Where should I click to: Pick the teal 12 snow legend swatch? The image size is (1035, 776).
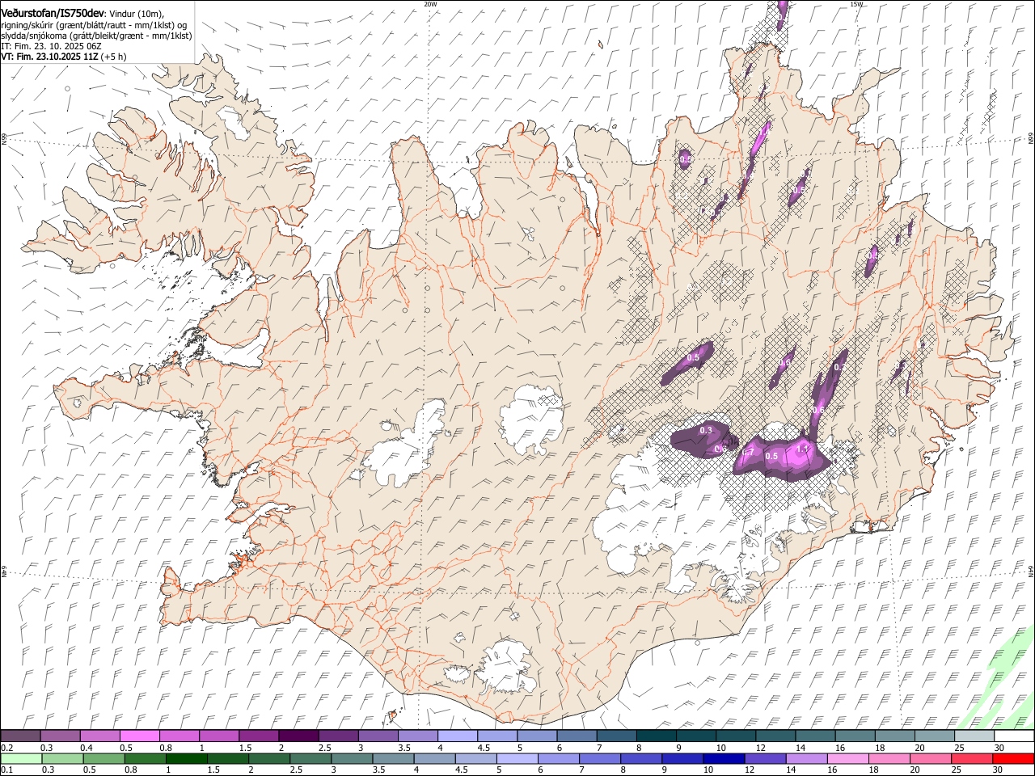776,736
